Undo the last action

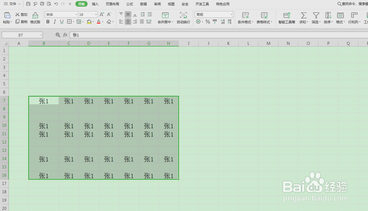56,4
